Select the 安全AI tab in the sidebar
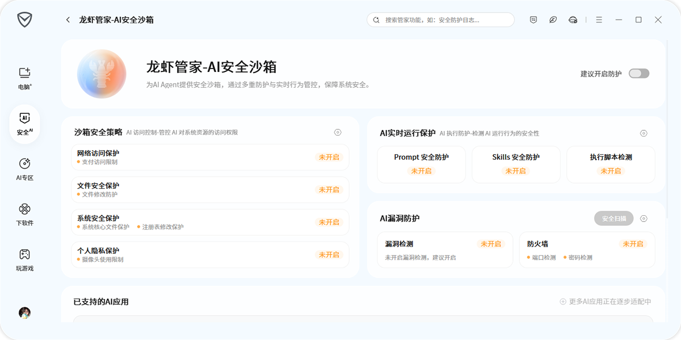This screenshot has width=681, height=340. [x=24, y=123]
